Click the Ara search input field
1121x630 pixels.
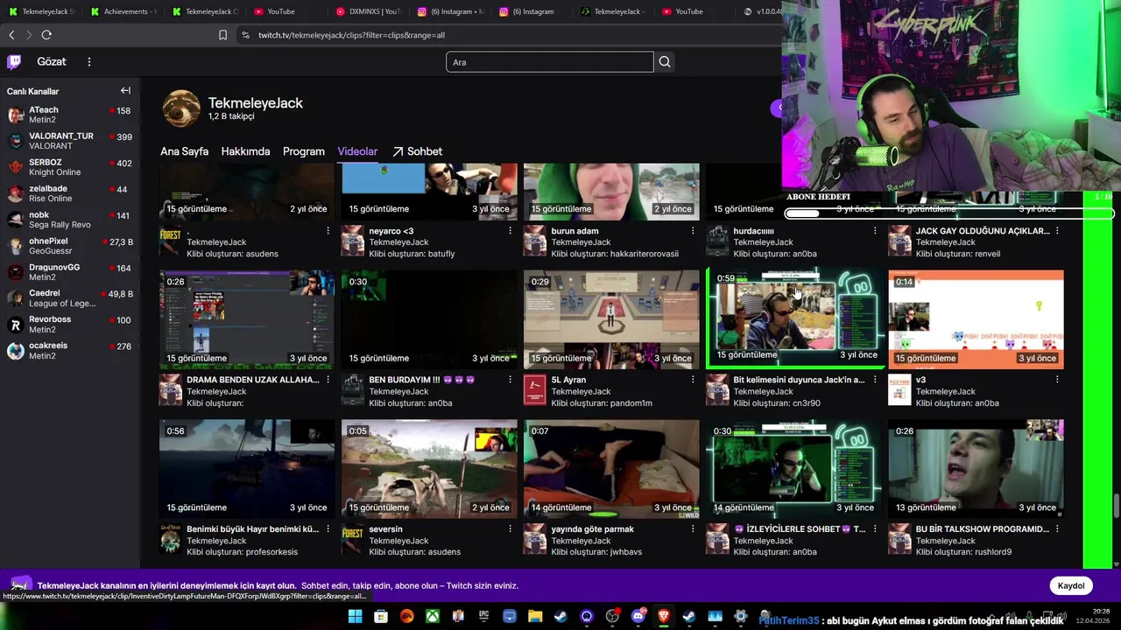tap(550, 61)
